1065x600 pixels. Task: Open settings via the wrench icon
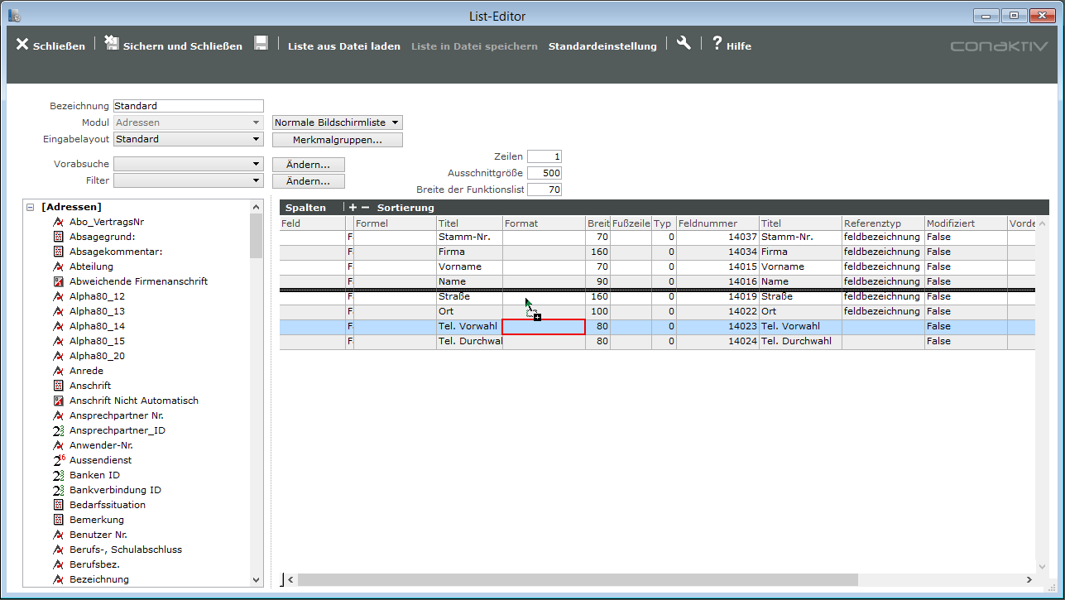point(684,44)
